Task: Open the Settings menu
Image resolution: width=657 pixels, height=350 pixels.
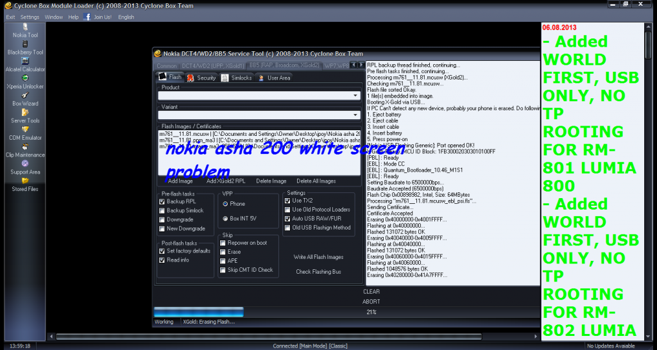Action: 30,17
